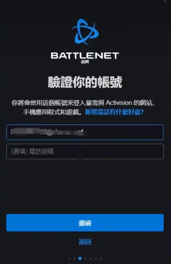Screen dimensions: 171x264
Task: Click the 战网 label under the logo
Action: 85,62
